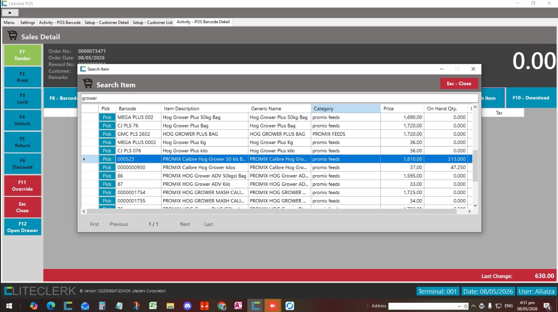The image size is (558, 312).
Task: Click the F7 Tender button
Action: [22, 55]
